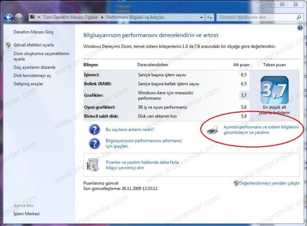Open 'Dizin oluşturma seçeneklerini ayarla' link
The image size is (307, 226).
(41, 56)
